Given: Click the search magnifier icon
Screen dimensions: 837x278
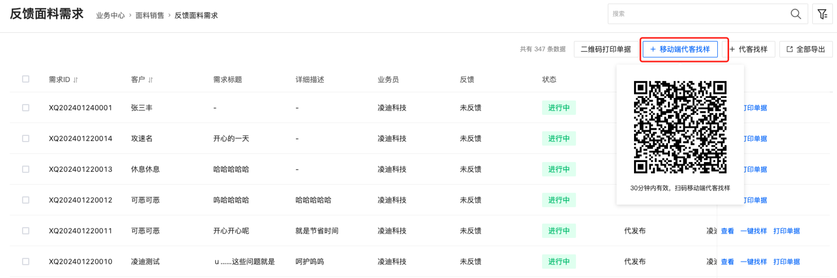Looking at the screenshot, I should pos(795,14).
